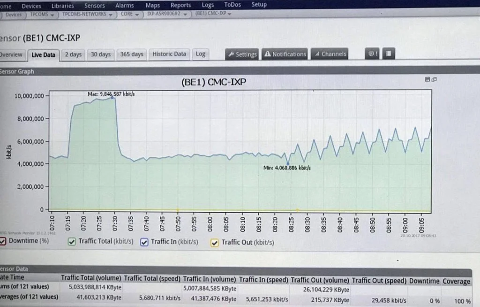Click the Max 9,846,587 kbit/s graph marker

(112, 97)
